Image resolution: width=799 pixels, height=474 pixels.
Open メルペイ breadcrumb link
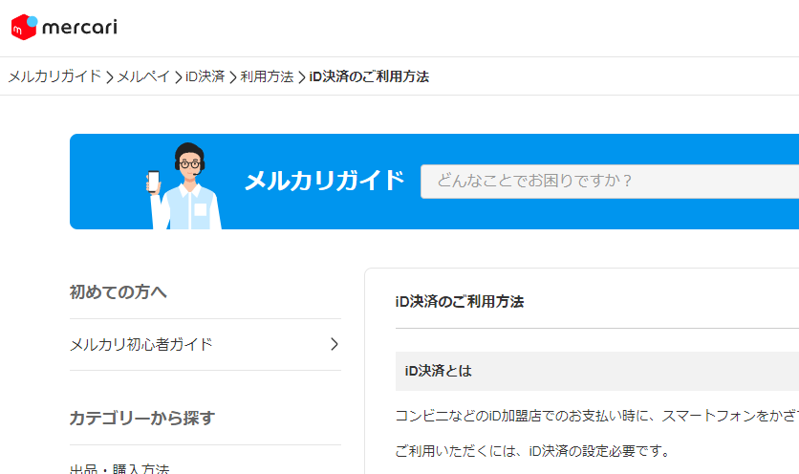[x=143, y=76]
